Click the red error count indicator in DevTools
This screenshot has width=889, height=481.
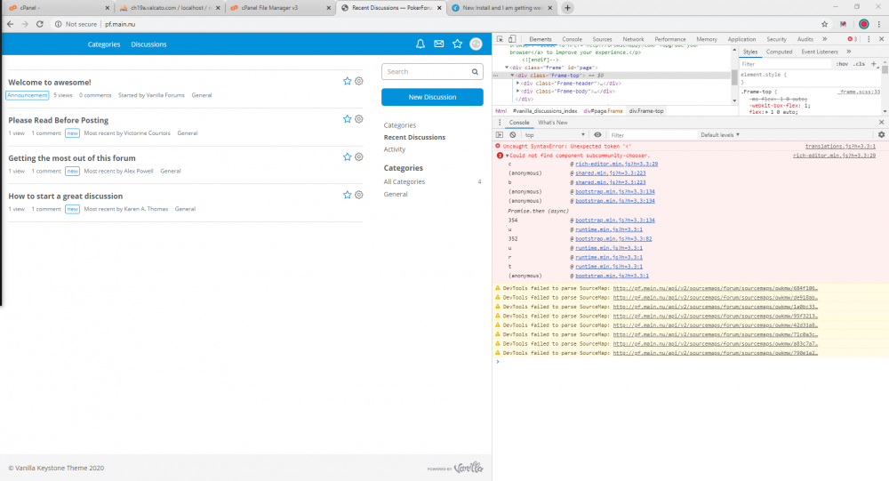click(852, 39)
